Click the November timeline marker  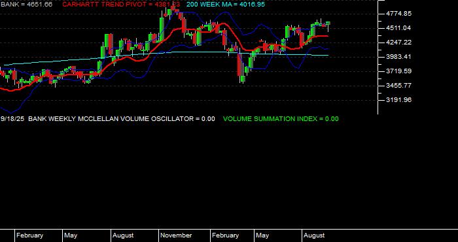coord(176,235)
